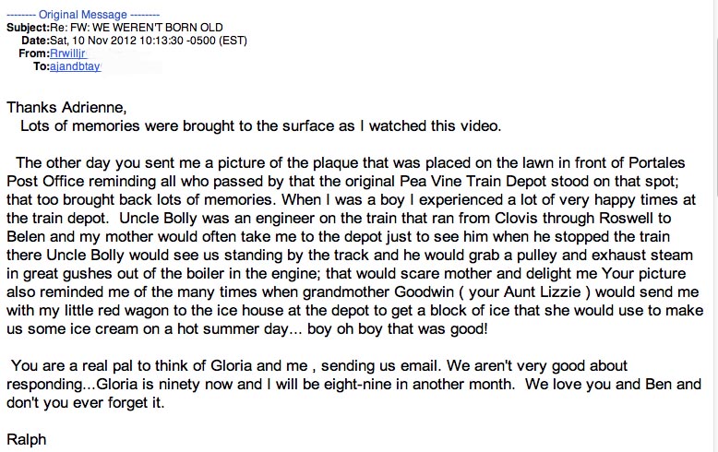
Task: Click the Ralph signature at the bottom
Action: (x=27, y=440)
